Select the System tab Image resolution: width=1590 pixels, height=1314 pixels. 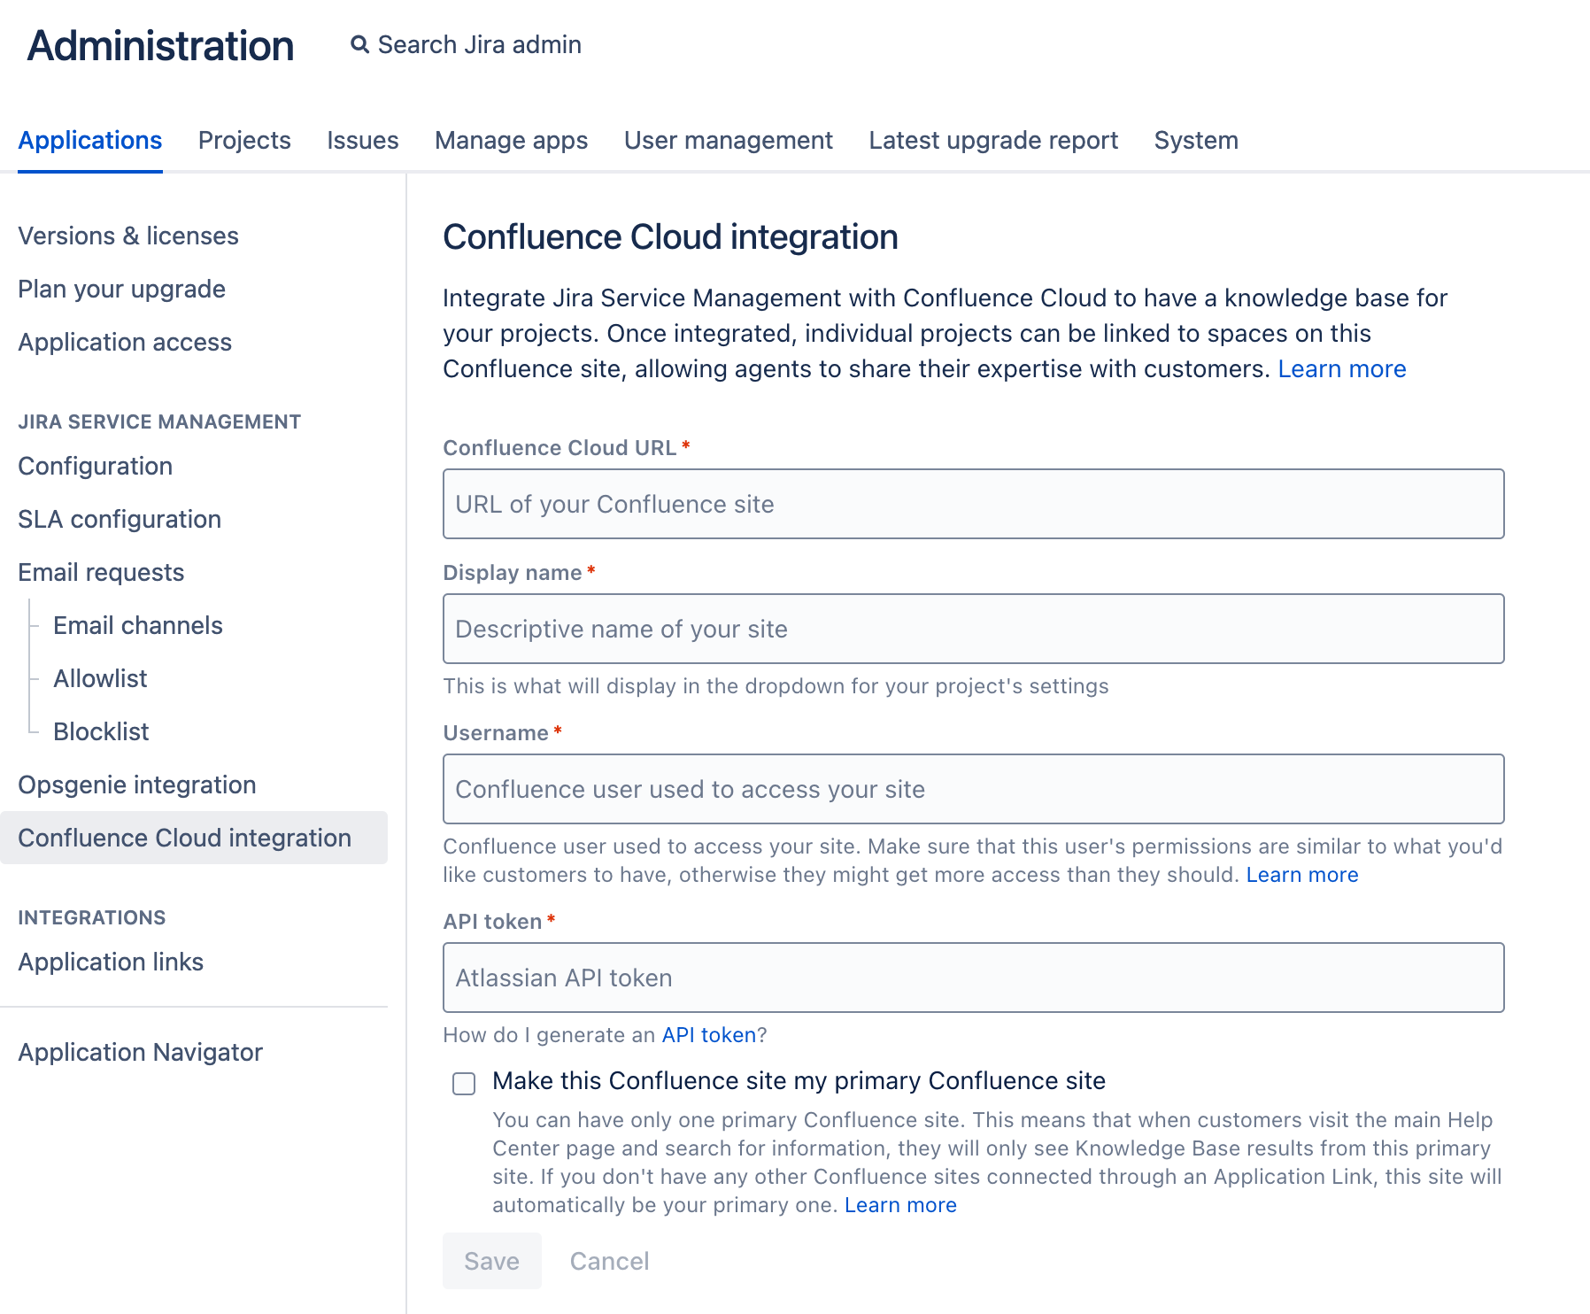click(x=1195, y=141)
